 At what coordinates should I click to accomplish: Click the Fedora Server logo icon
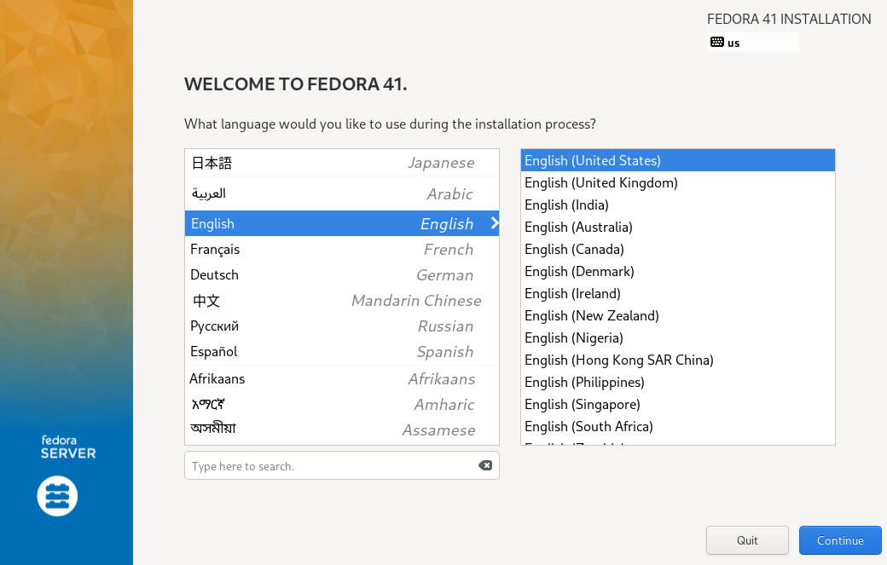[57, 496]
